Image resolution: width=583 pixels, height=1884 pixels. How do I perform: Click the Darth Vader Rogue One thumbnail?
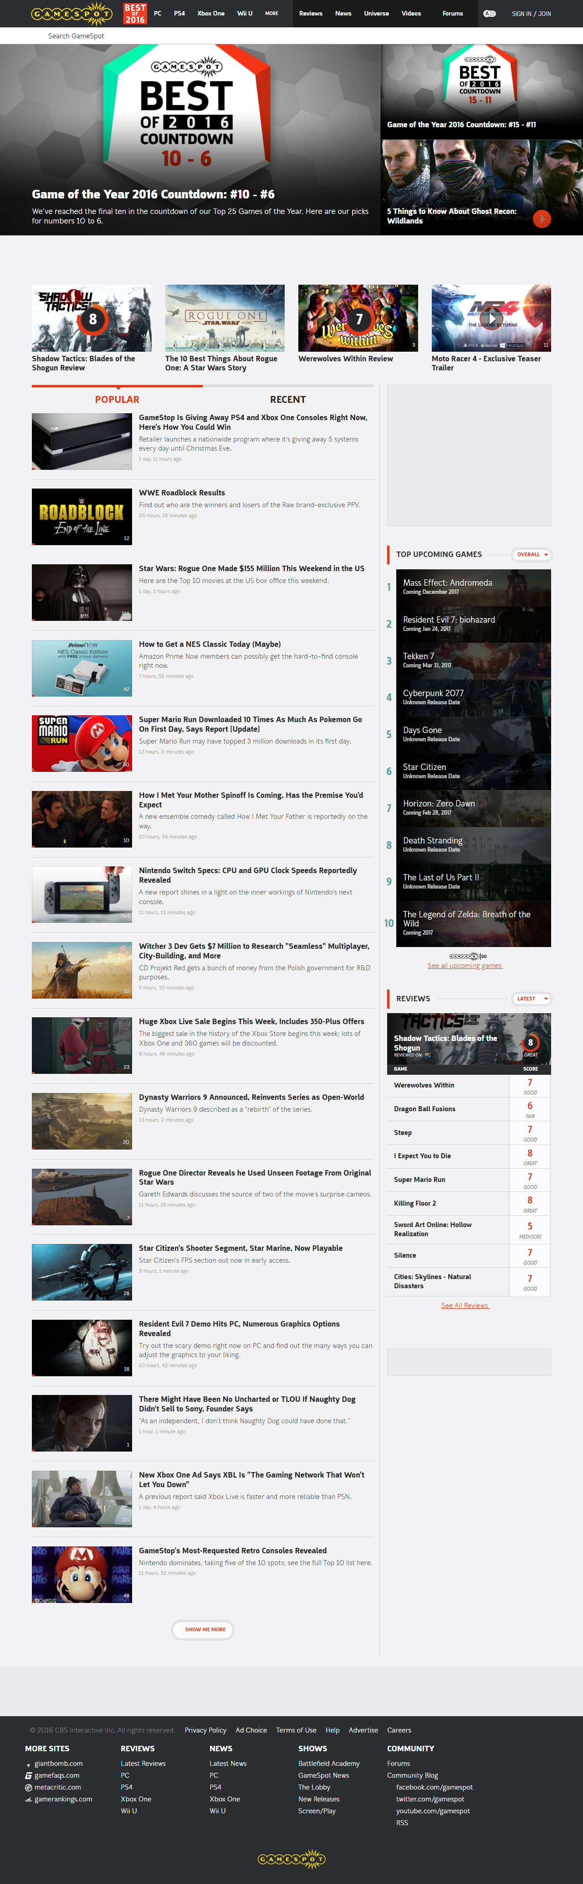(x=82, y=592)
